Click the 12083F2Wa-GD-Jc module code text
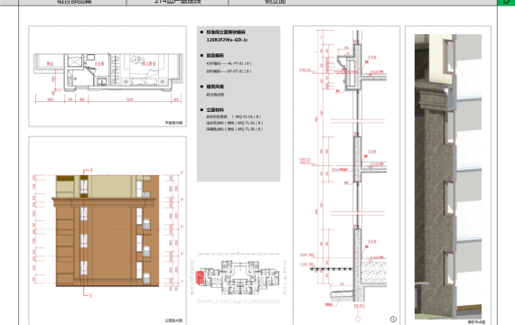This screenshot has height=325, width=515. [x=227, y=40]
